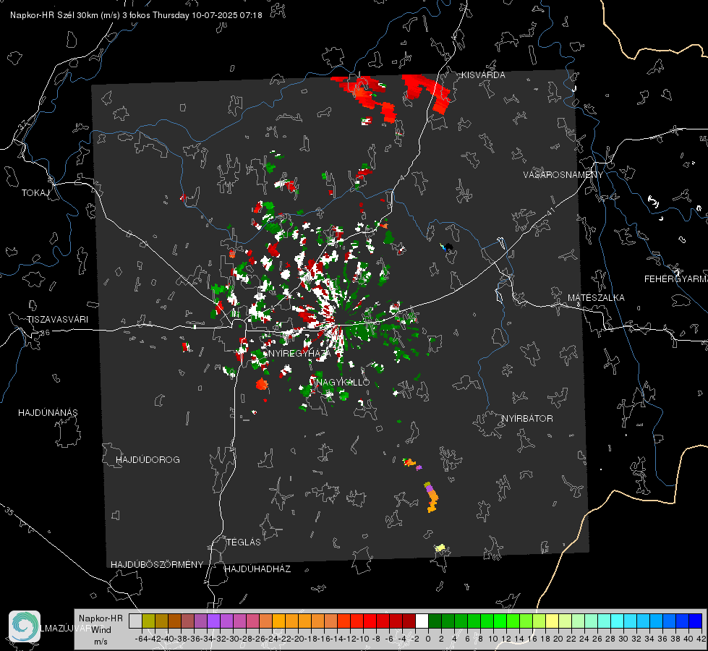Click road number 36 near Tiszavasvári
This screenshot has height=651, width=708.
[x=45, y=333]
